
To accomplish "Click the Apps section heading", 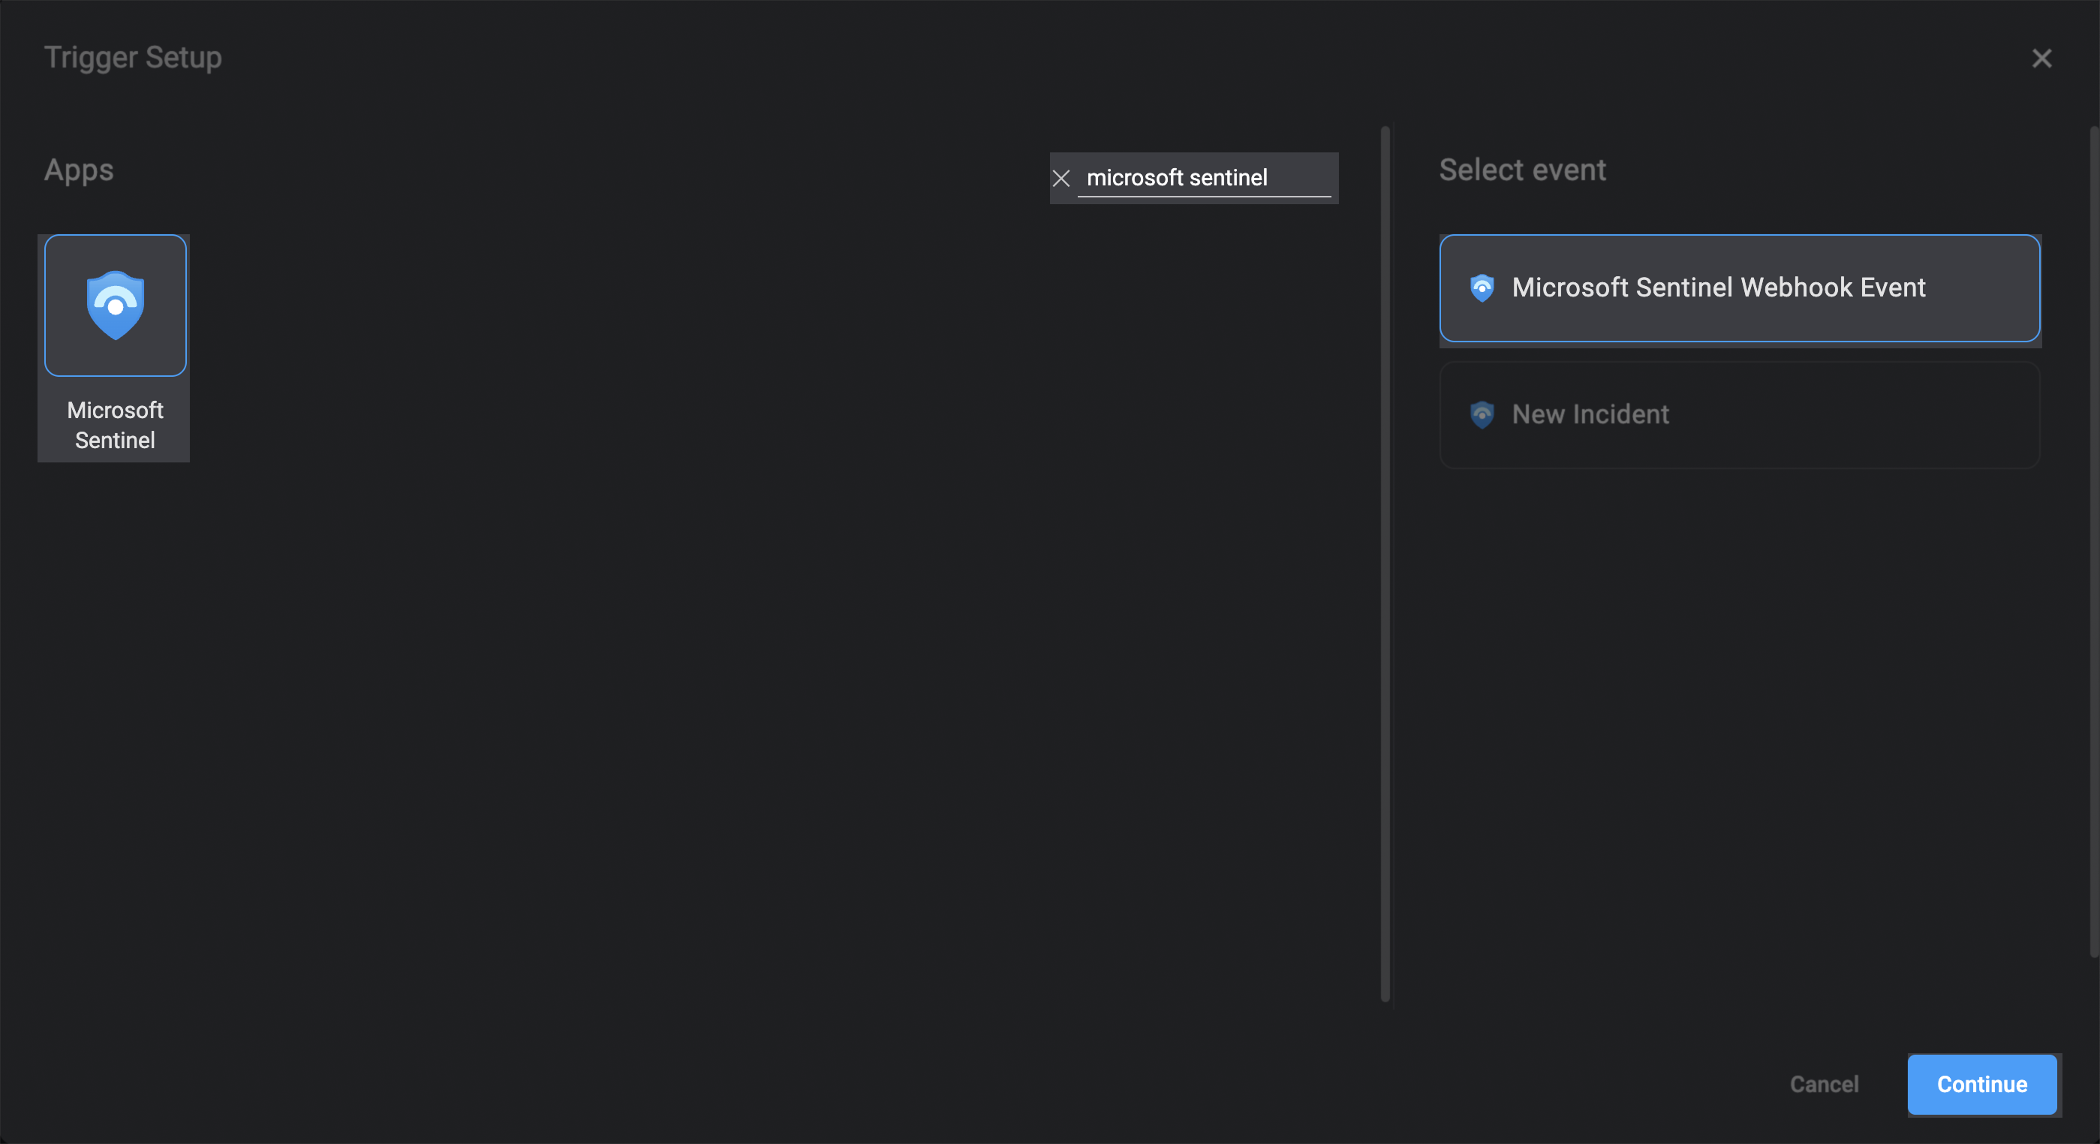I will (78, 170).
